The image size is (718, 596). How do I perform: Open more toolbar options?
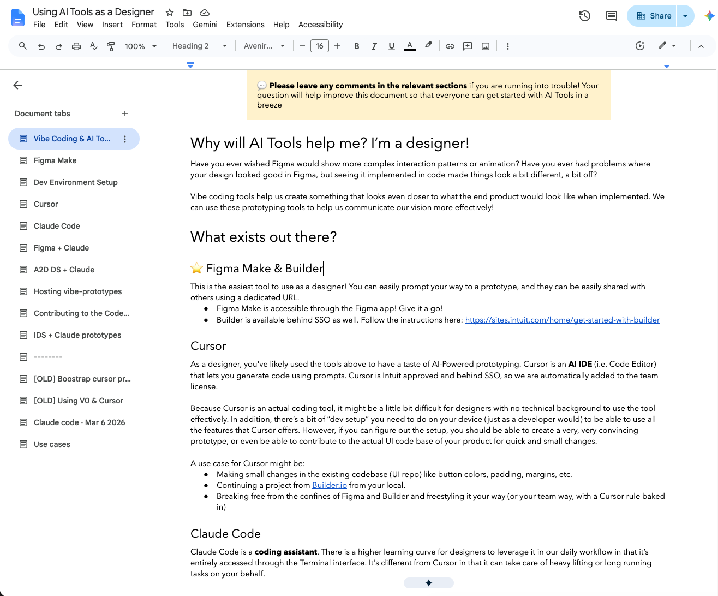[508, 46]
